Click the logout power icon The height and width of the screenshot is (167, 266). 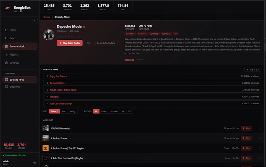[35, 163]
